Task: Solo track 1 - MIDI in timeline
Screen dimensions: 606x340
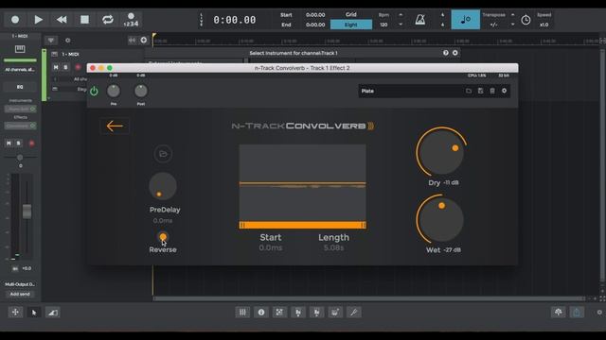Action: point(65,67)
